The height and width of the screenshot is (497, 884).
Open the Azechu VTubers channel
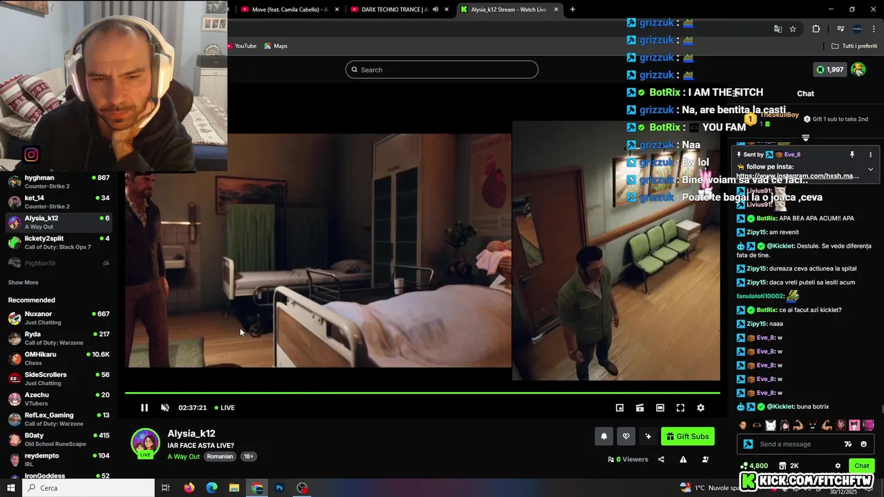(x=59, y=399)
